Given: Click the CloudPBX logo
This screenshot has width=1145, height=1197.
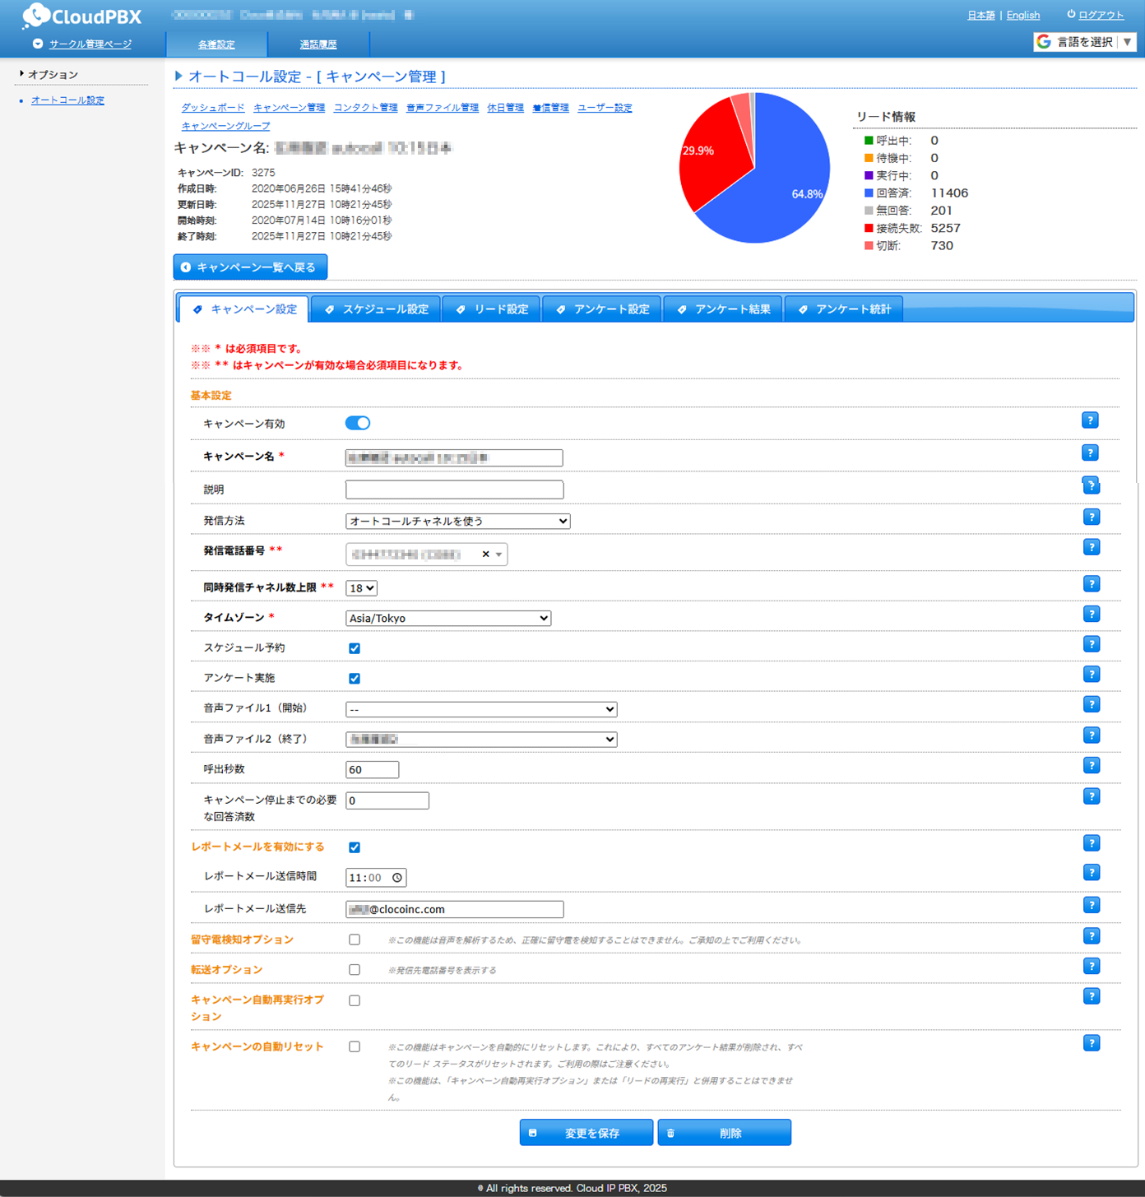Looking at the screenshot, I should tap(82, 16).
